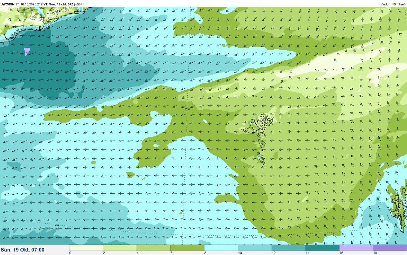Click the legend value '2'
407x255 pixels.
(104, 253)
